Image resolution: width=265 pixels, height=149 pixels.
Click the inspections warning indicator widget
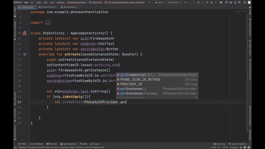click(x=236, y=12)
